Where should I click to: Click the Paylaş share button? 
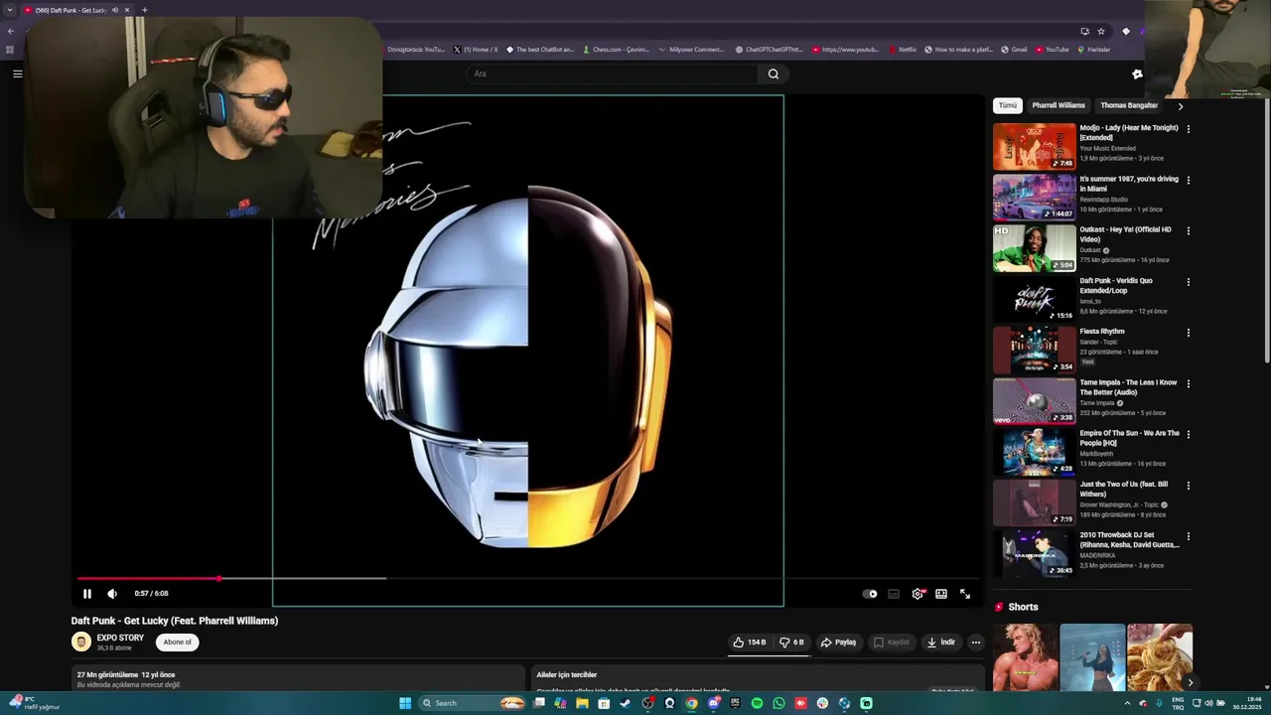pyautogui.click(x=838, y=643)
